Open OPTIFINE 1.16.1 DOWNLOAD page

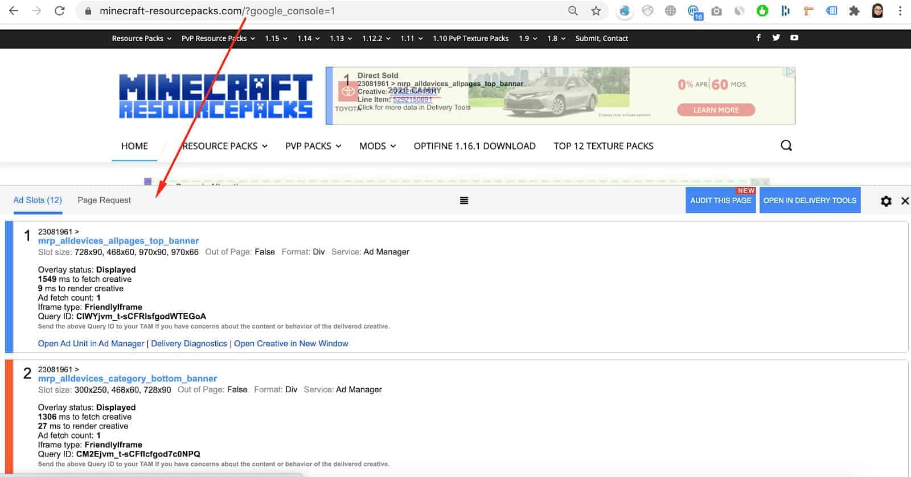tap(474, 146)
